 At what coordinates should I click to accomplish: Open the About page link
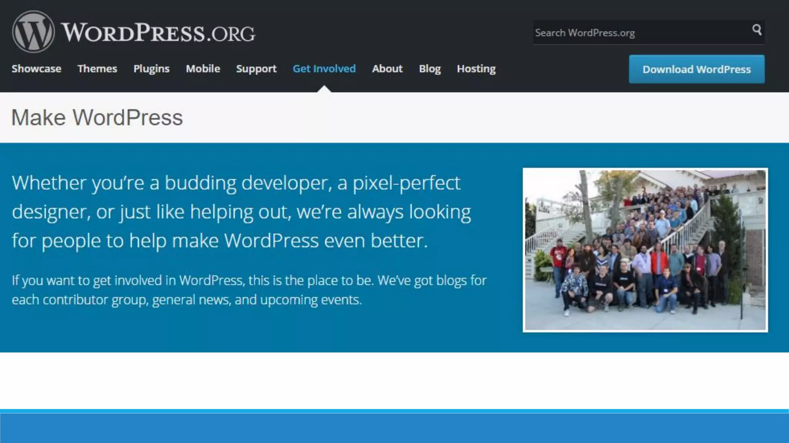coord(387,68)
